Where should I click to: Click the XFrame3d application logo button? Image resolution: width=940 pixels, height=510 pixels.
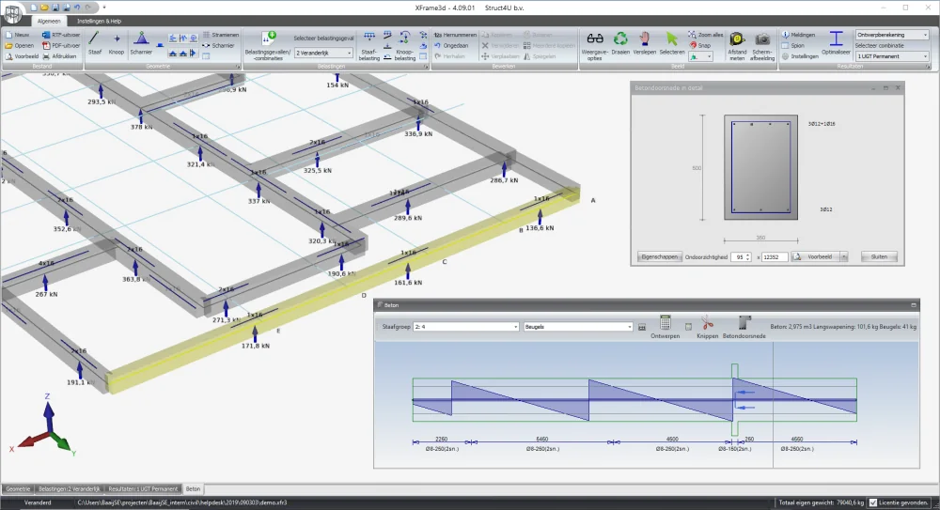pyautogui.click(x=12, y=12)
